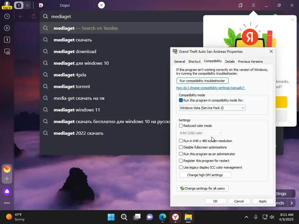This screenshot has width=299, height=224.
Task: Select 'mediaget 4pda' suggestion
Action: point(105,75)
